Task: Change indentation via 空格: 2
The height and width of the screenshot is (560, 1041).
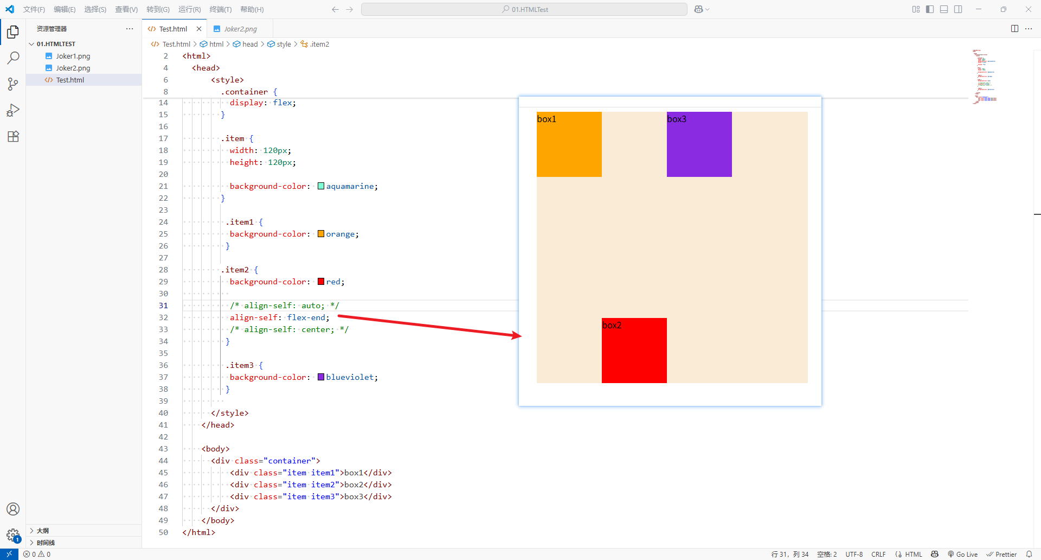Action: click(x=827, y=554)
